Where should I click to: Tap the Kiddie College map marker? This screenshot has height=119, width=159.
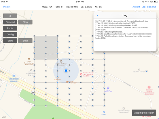(x=61, y=61)
